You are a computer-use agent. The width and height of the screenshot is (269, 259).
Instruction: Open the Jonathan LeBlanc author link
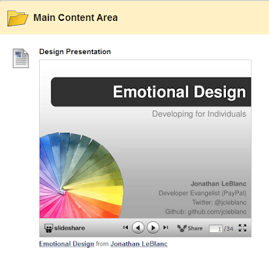point(139,244)
